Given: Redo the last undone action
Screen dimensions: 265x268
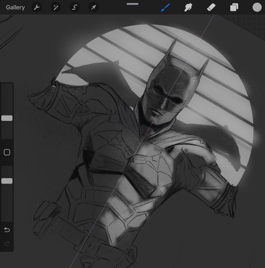Looking at the screenshot, I should tap(7, 244).
